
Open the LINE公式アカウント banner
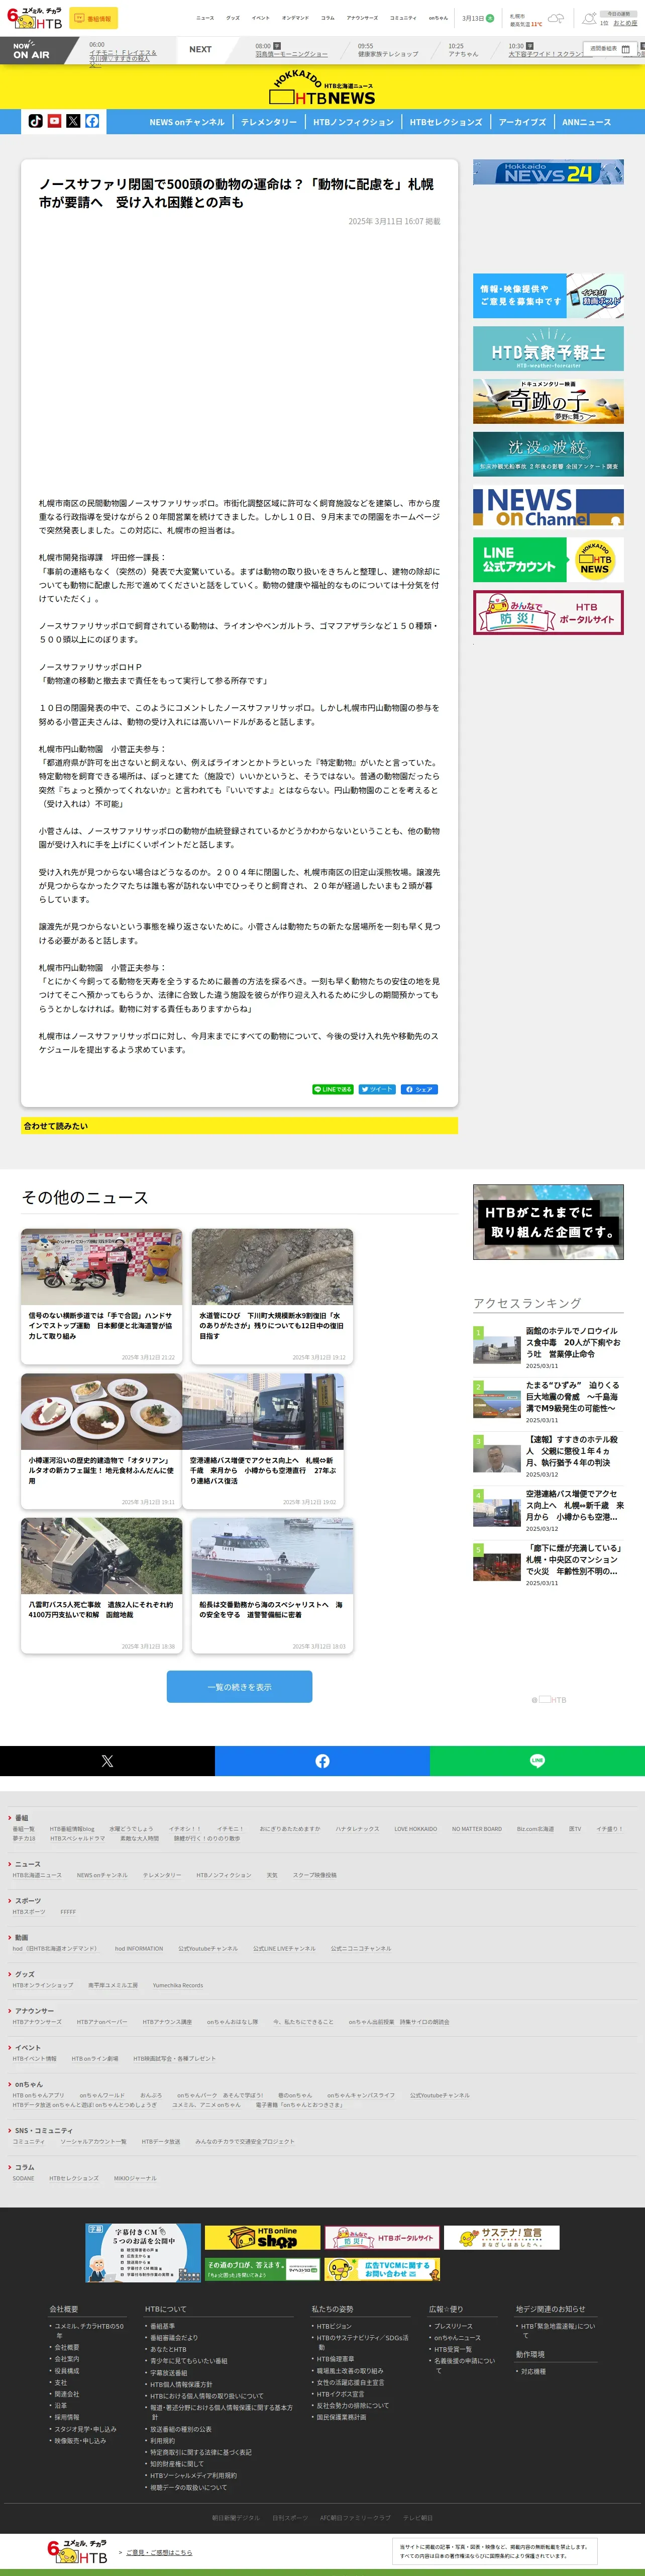(548, 560)
